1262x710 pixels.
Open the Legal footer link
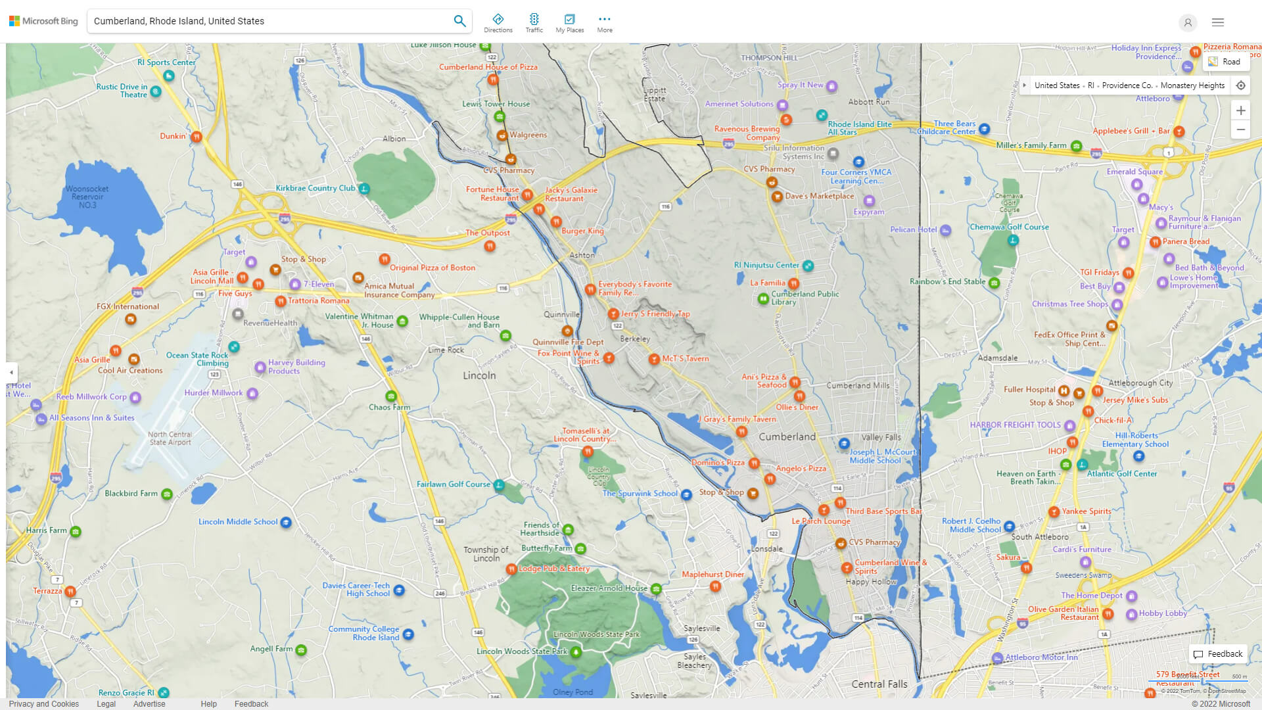tap(106, 703)
